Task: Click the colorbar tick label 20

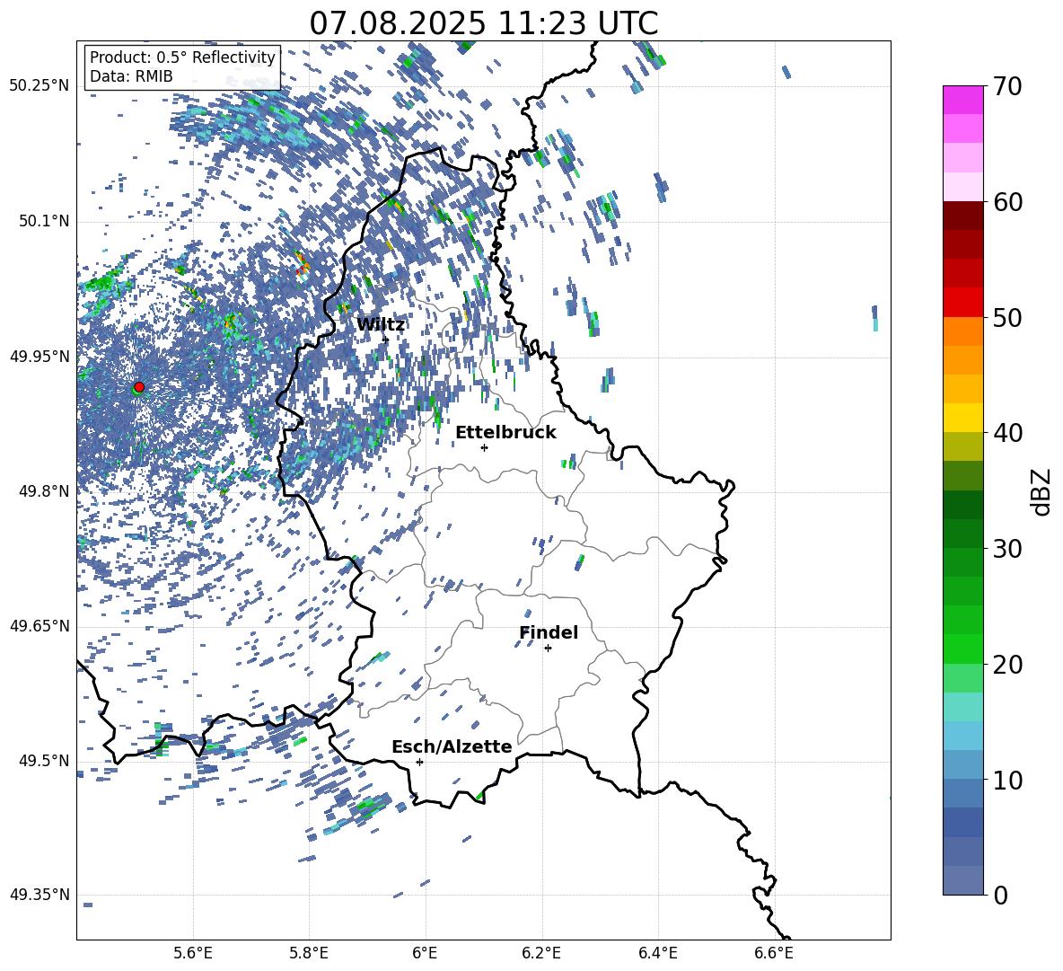Action: pos(1007,665)
